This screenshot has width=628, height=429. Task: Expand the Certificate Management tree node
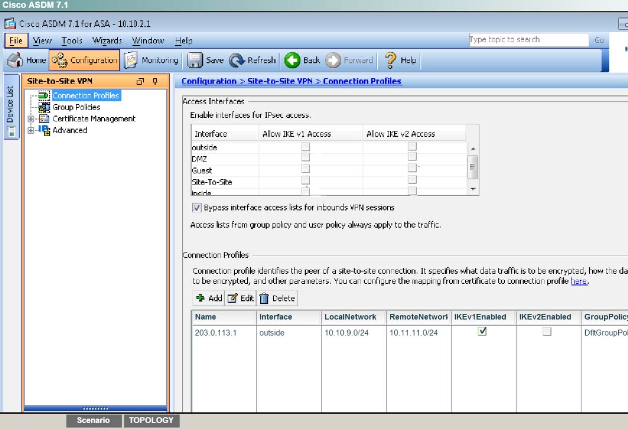pyautogui.click(x=31, y=119)
